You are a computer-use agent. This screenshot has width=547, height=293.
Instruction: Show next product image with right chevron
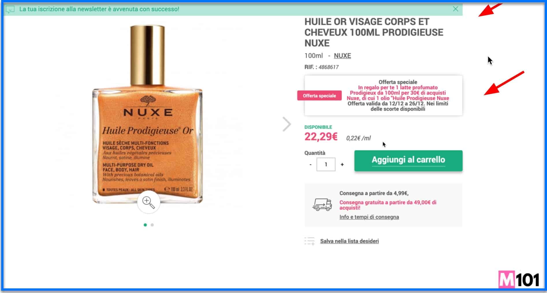pos(286,124)
